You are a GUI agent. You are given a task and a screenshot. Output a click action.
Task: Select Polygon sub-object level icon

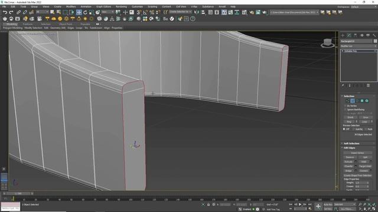[362, 101]
